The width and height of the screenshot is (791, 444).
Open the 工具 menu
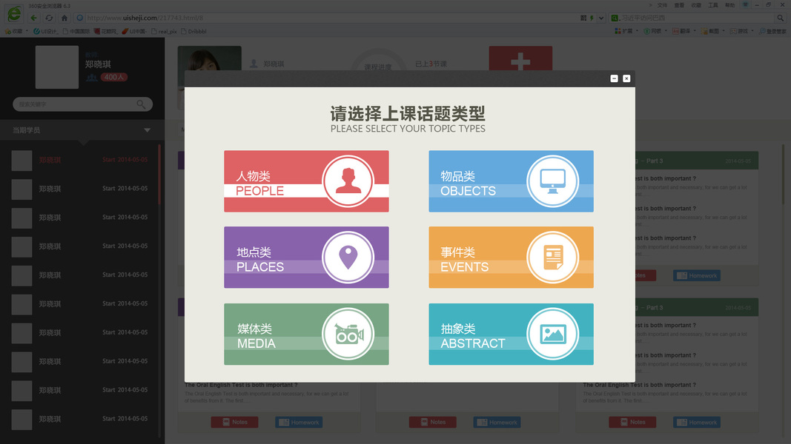tap(713, 5)
